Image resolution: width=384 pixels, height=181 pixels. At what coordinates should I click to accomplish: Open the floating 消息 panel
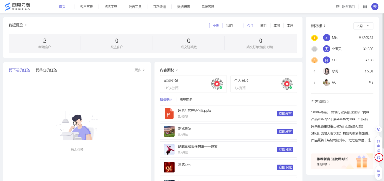(379, 173)
